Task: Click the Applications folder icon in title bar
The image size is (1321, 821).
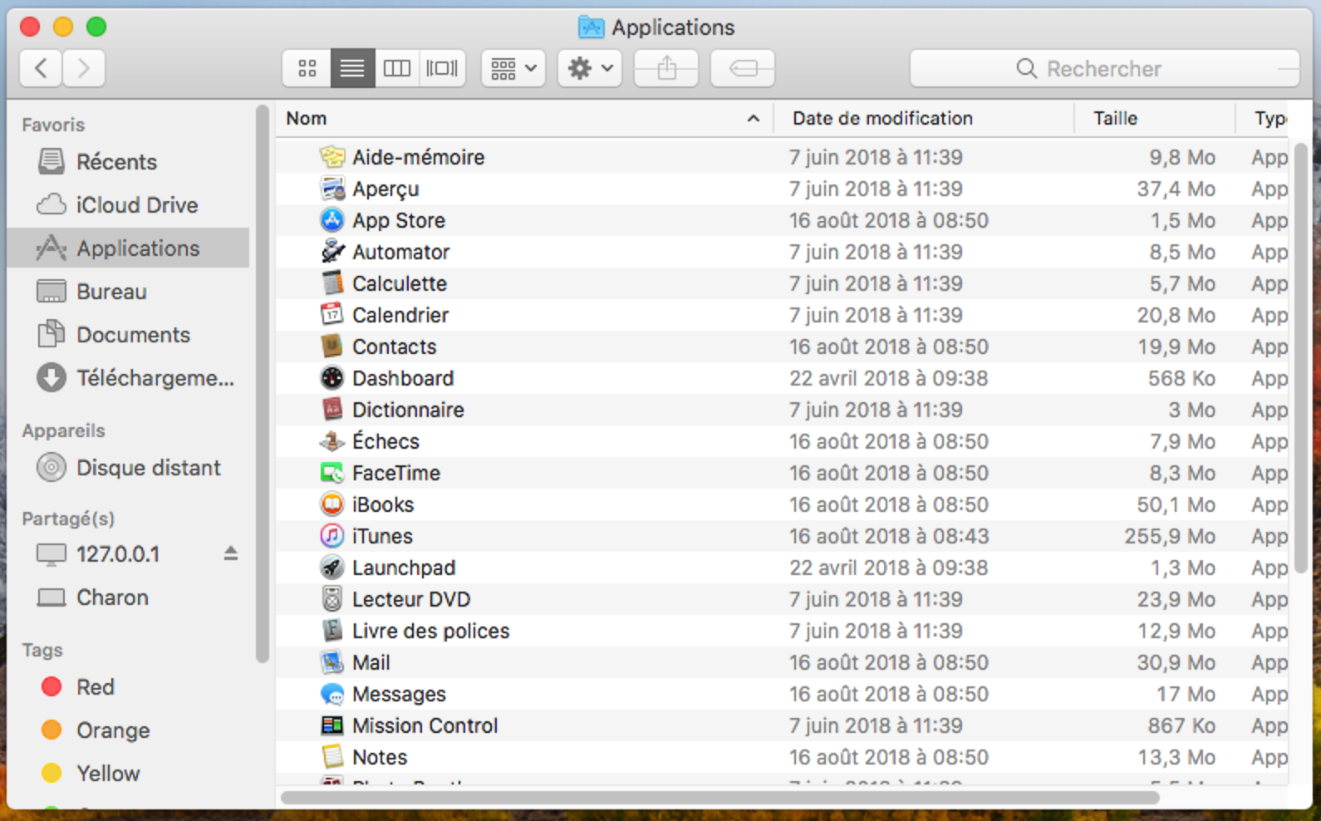Action: pyautogui.click(x=591, y=27)
